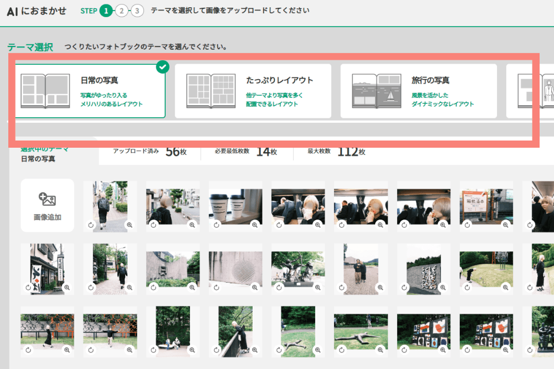Open the concrete wall with greenery thumbnail
This screenshot has width=554, height=369.
coord(173,269)
